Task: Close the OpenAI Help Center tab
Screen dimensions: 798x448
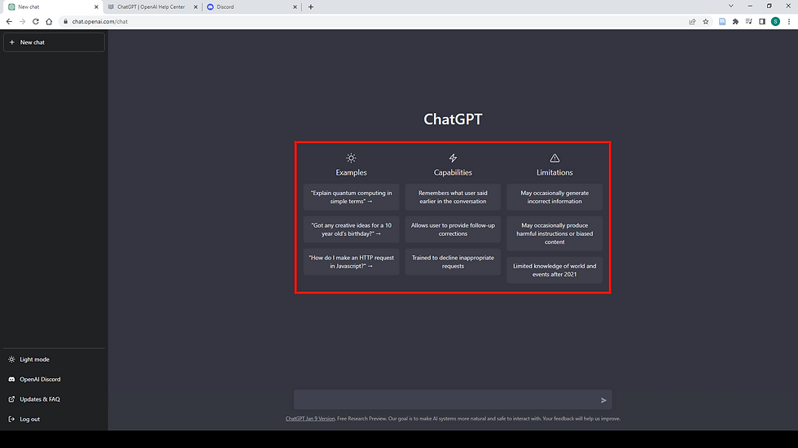Action: click(x=195, y=7)
